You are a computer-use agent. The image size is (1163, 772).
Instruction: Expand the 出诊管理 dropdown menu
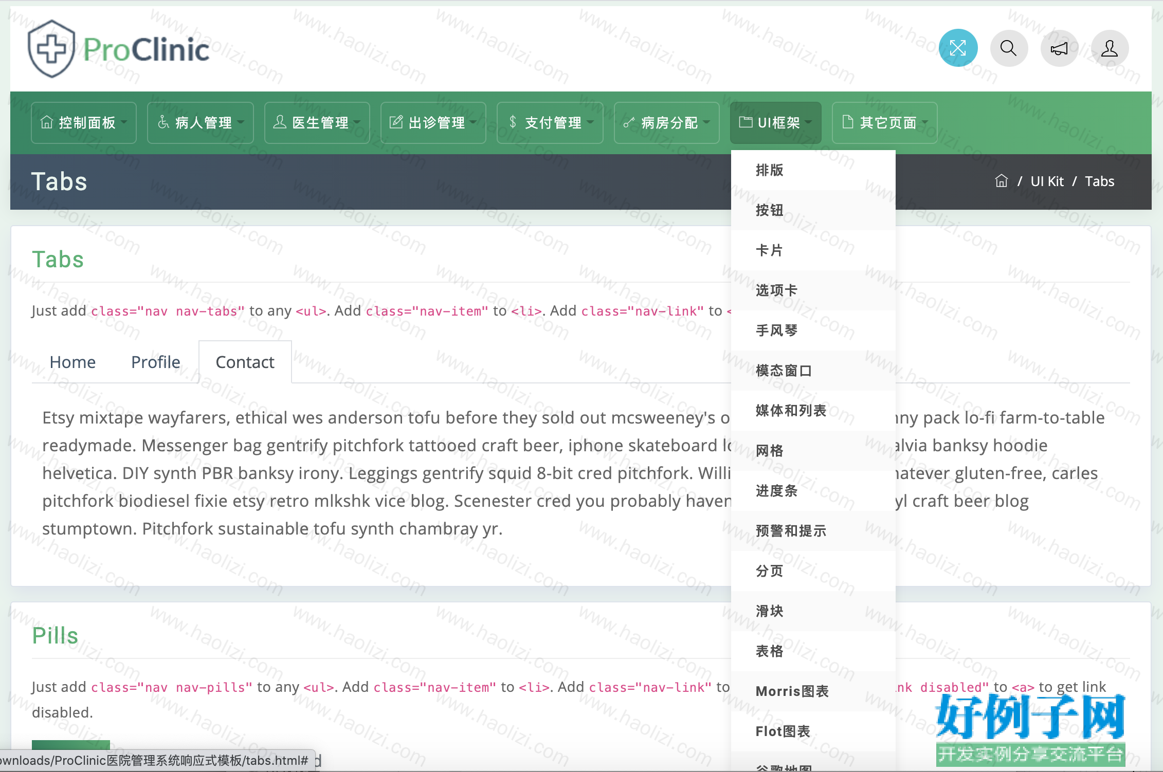click(x=433, y=123)
